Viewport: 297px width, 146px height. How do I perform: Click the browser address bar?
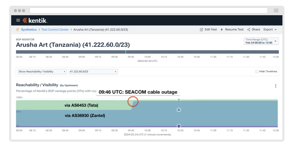click(148, 10)
